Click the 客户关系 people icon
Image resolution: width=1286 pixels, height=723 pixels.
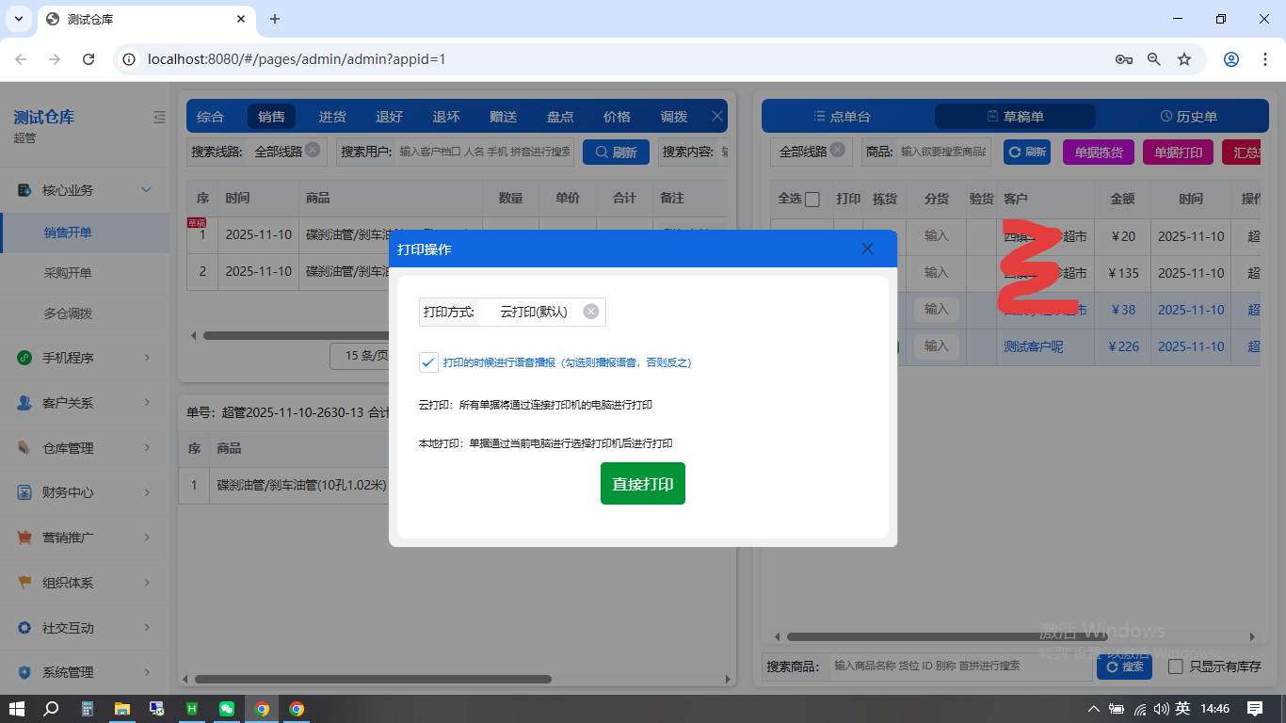[24, 403]
